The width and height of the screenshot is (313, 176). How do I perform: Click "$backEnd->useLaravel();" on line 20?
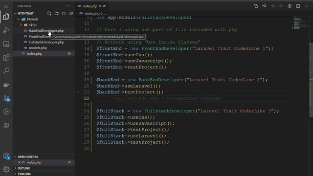(x=128, y=86)
